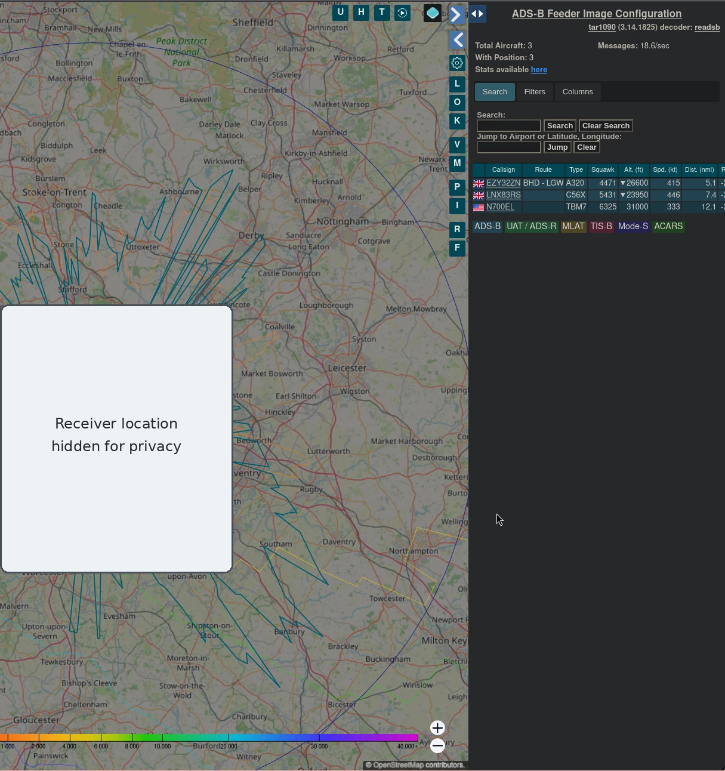
Task: Sort table by Callsign column header
Action: click(504, 170)
